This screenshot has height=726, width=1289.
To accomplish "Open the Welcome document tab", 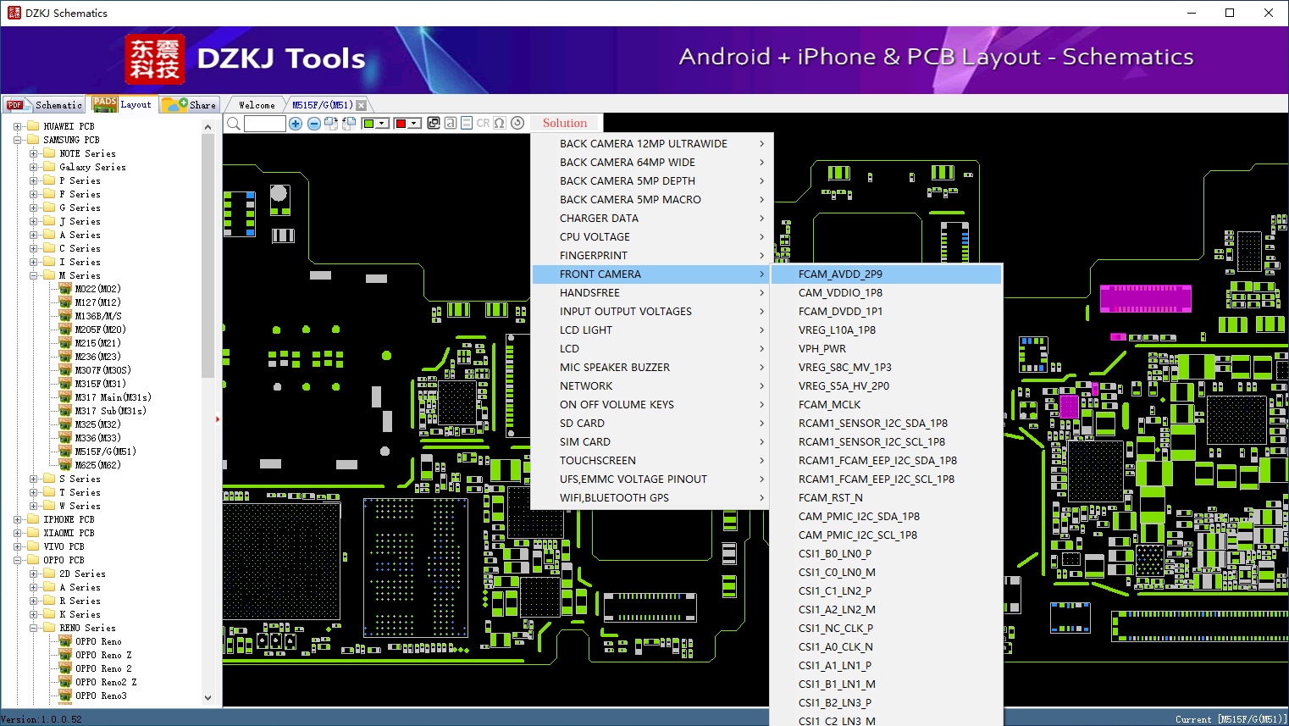I will coord(257,105).
